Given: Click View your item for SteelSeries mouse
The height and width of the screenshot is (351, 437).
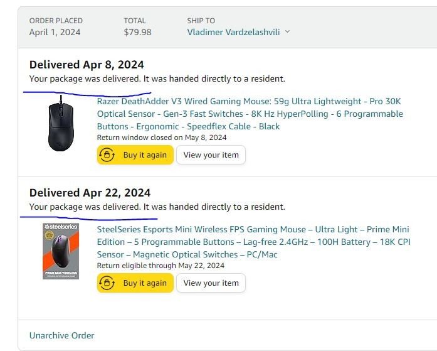Looking at the screenshot, I should [x=211, y=283].
